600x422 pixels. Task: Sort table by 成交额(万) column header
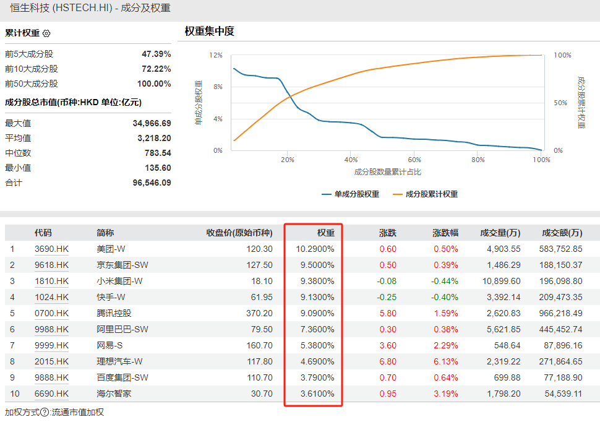coord(562,233)
